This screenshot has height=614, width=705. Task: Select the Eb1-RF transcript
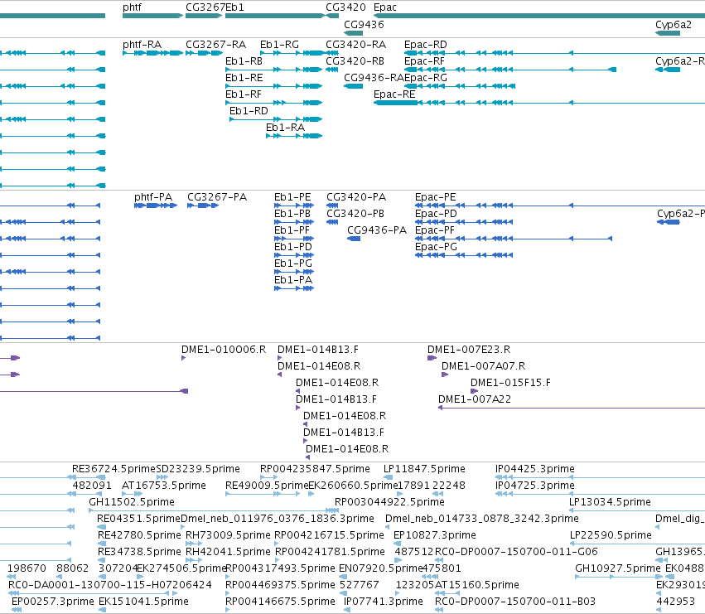pyautogui.click(x=274, y=103)
